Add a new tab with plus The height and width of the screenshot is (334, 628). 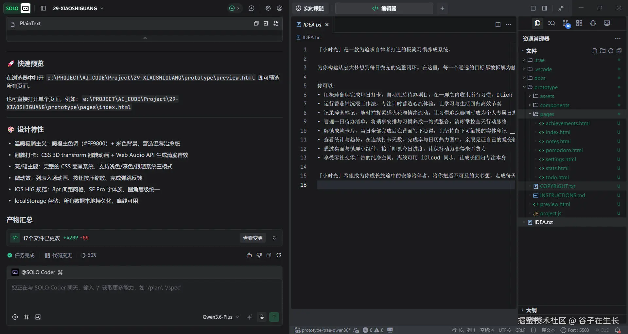click(x=442, y=8)
